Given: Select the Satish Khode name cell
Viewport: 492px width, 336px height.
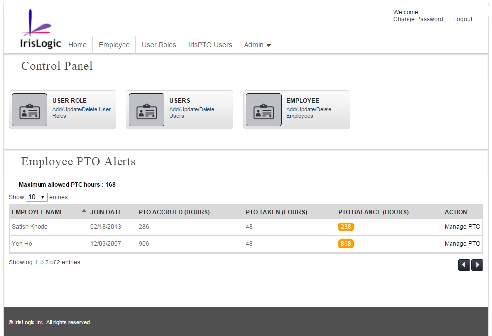Looking at the screenshot, I should pyautogui.click(x=30, y=227).
